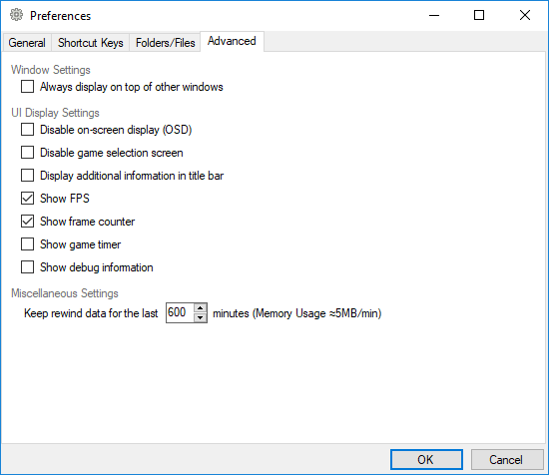549x475 pixels.
Task: Select the Advanced tab
Action: 232,41
